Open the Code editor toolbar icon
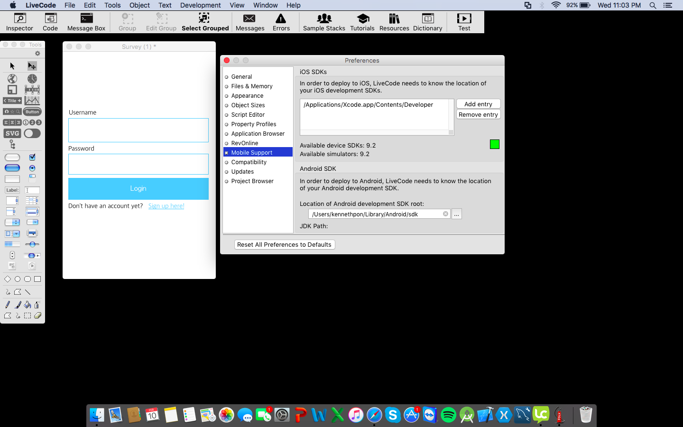Image resolution: width=683 pixels, height=427 pixels. click(x=50, y=22)
